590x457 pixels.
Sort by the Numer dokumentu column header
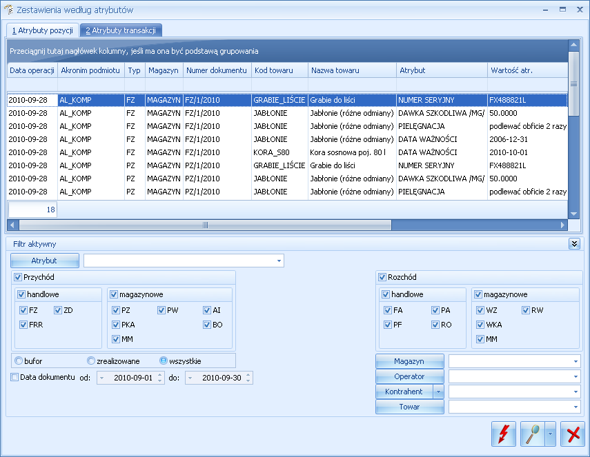click(217, 70)
